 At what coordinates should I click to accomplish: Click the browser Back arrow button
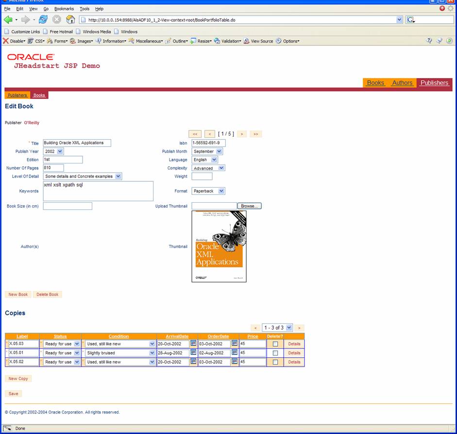tap(8, 20)
